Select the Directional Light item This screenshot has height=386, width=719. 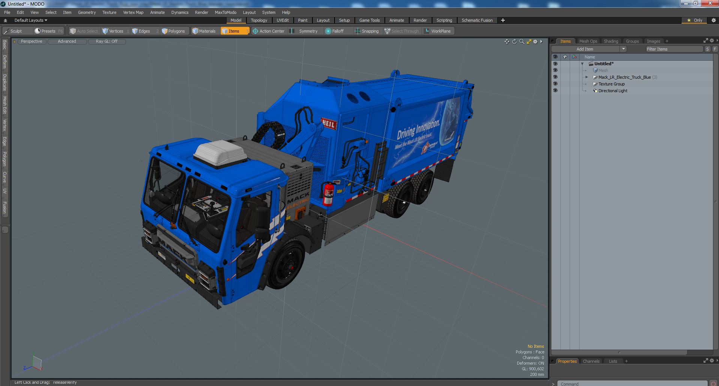[x=613, y=91]
